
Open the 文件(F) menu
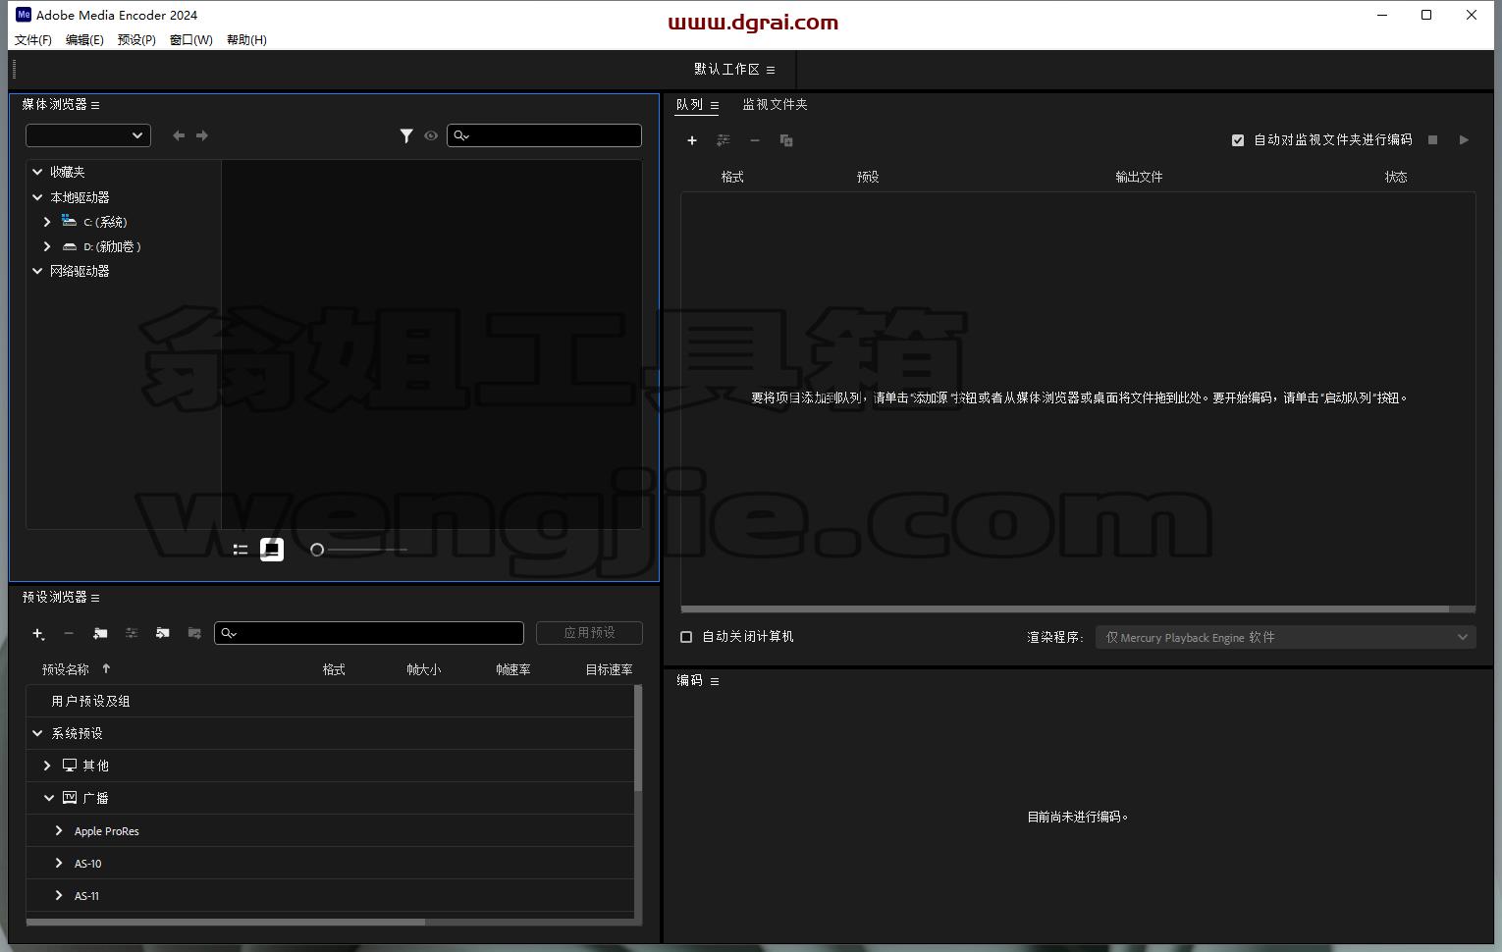(33, 40)
